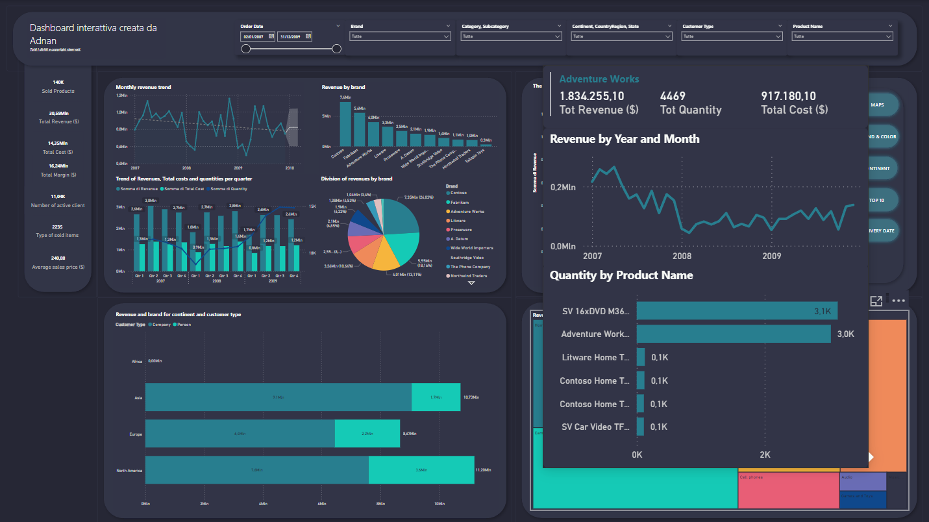Click the Adventure Works bar in Revenue by brand
The image size is (929, 522).
373,134
